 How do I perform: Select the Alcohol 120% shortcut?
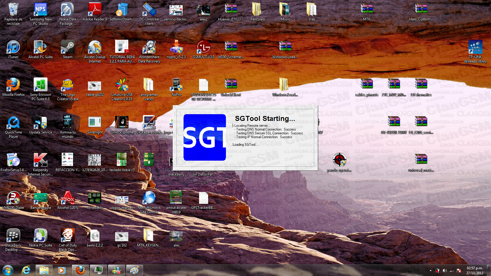click(68, 199)
